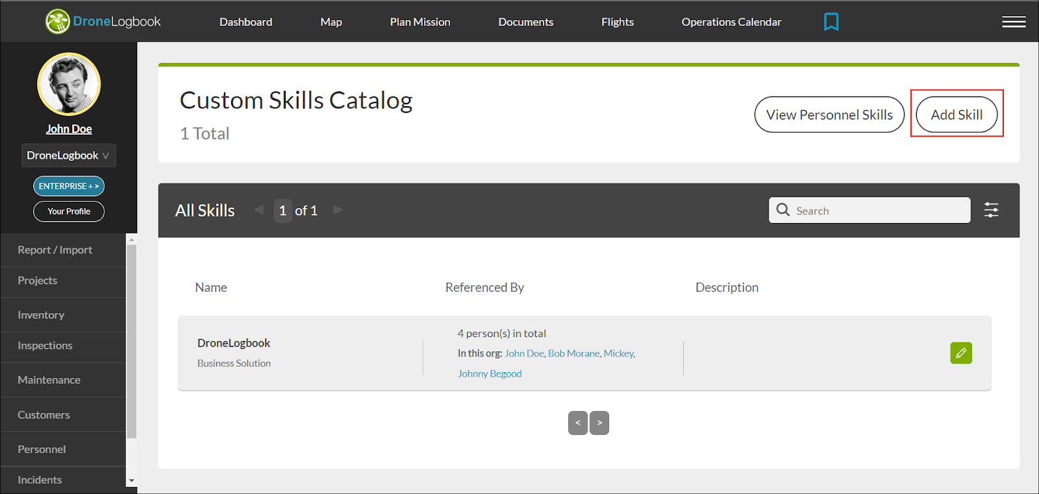Viewport: 1039px width, 494px height.
Task: Click the John Doe name link in sidebar
Action: pyautogui.click(x=69, y=129)
